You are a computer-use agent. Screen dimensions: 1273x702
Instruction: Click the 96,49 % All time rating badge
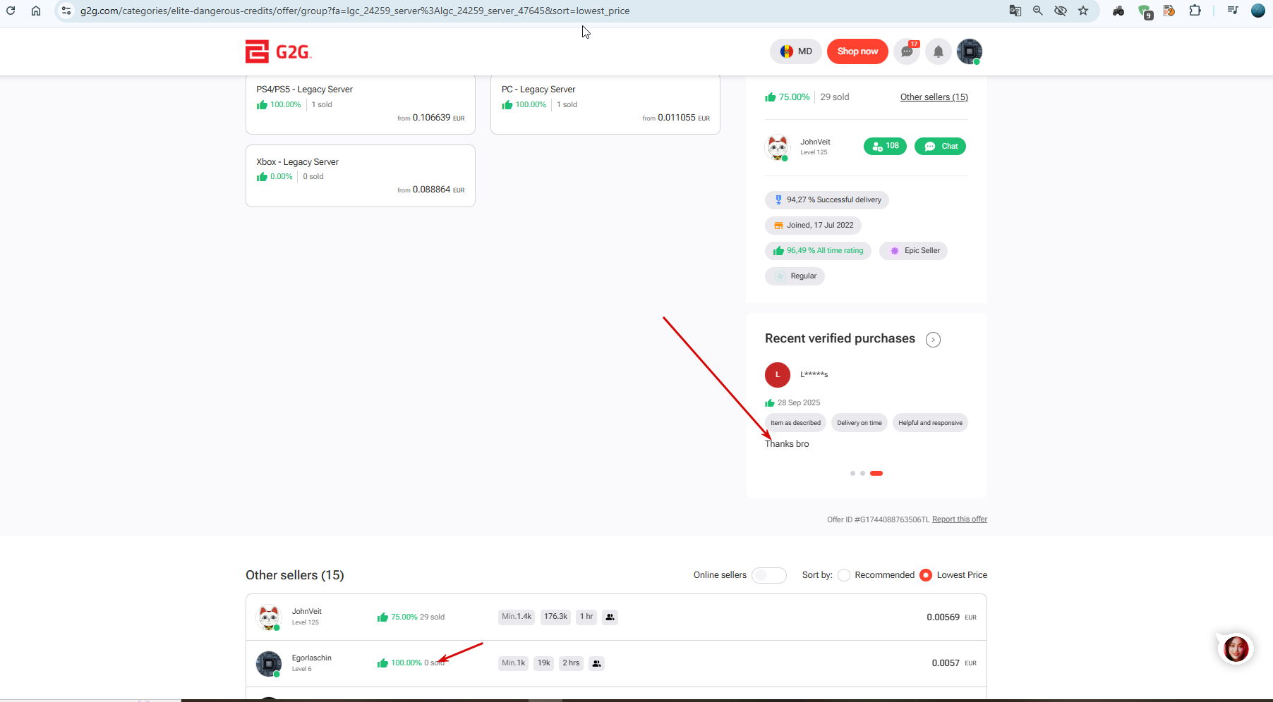pyautogui.click(x=818, y=251)
